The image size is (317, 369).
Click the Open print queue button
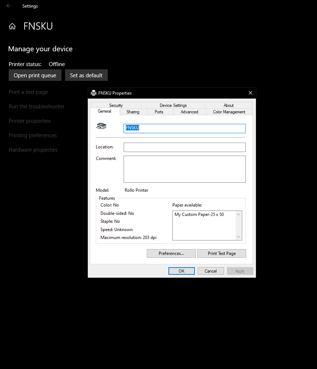pos(35,75)
